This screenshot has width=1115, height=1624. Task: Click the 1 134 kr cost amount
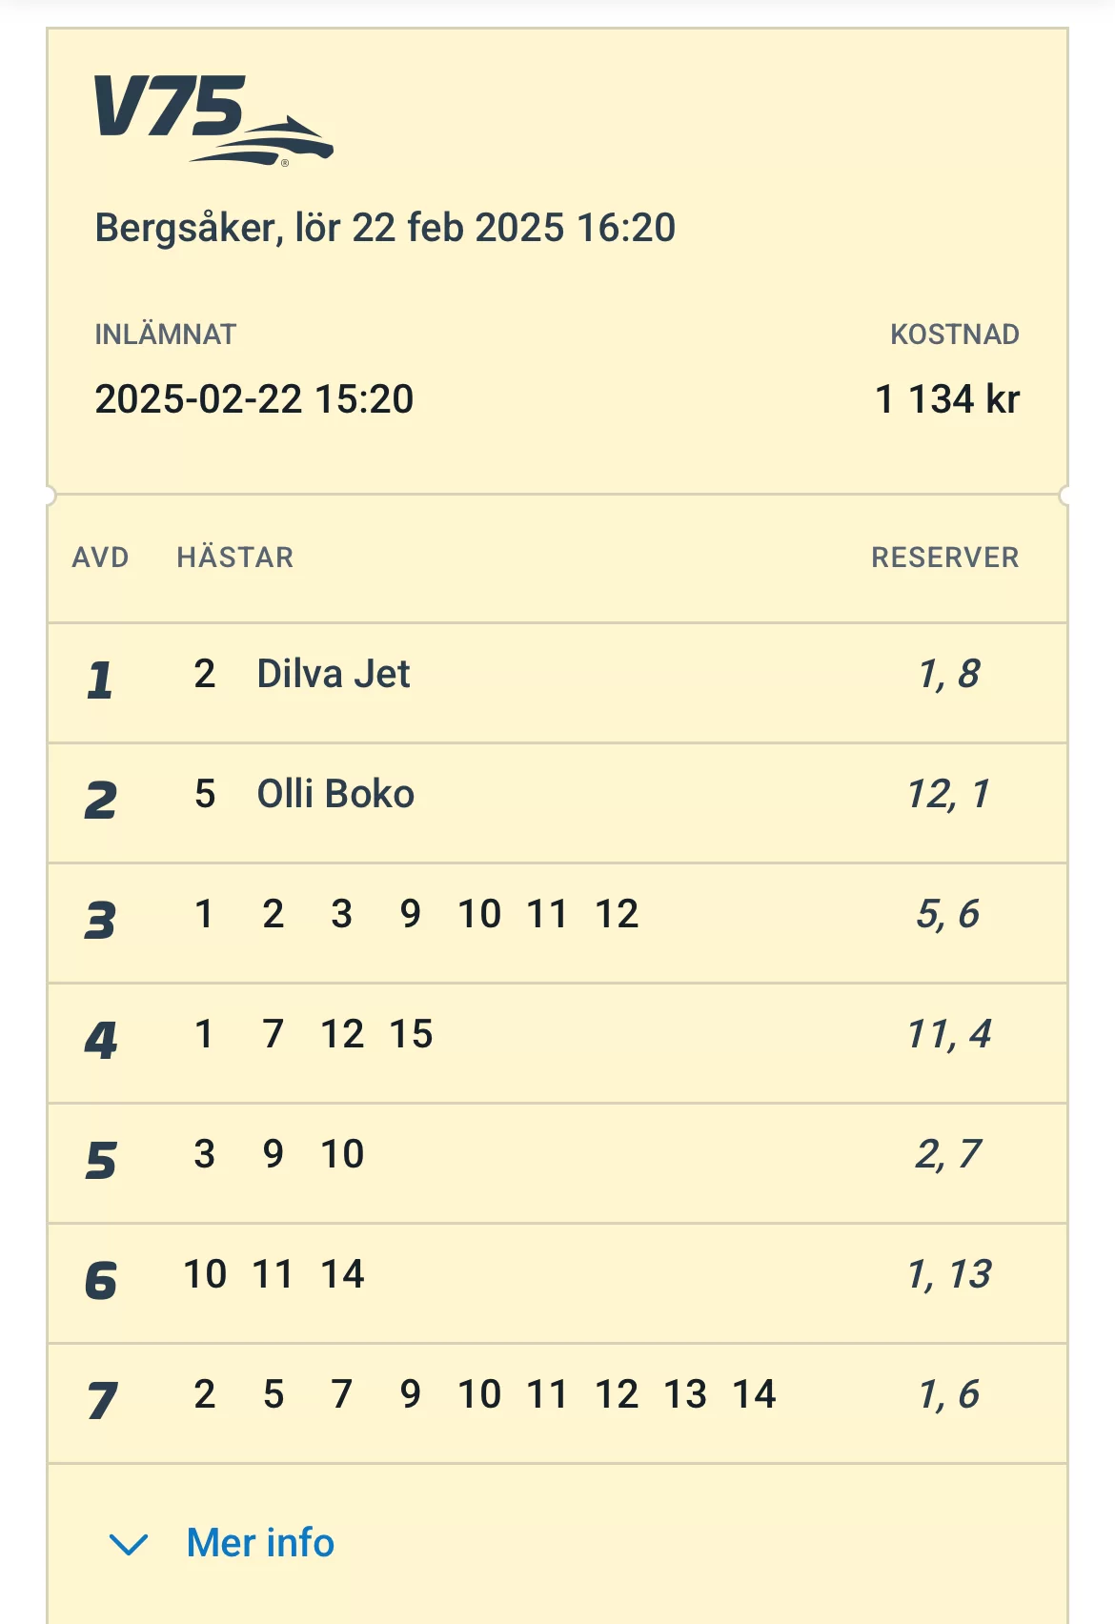point(946,399)
